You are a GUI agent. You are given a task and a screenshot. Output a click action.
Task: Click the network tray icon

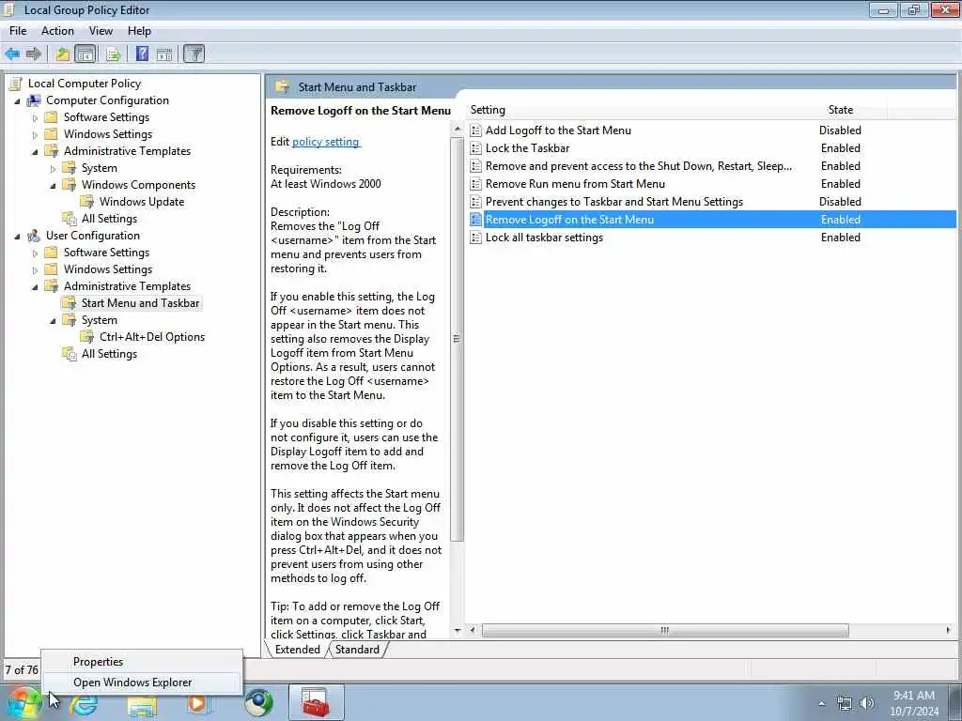pyautogui.click(x=845, y=704)
